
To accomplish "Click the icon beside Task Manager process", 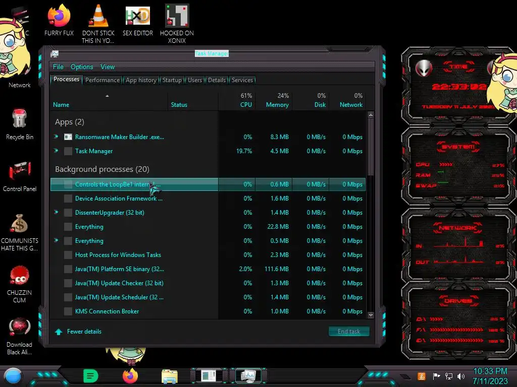I will pyautogui.click(x=68, y=151).
